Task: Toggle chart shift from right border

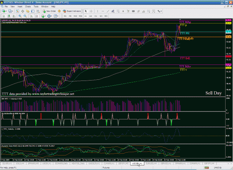Action: click(37, 16)
